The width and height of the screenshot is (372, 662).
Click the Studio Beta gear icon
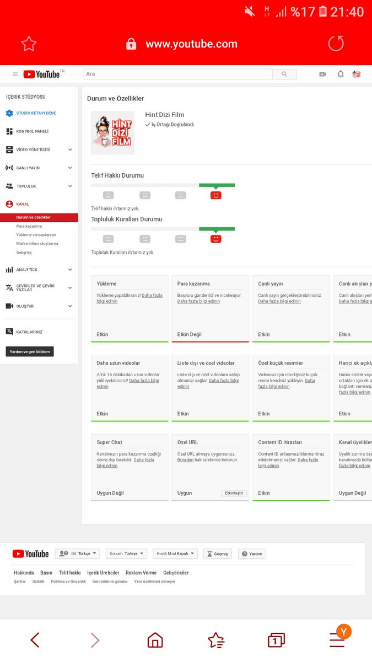tap(9, 113)
